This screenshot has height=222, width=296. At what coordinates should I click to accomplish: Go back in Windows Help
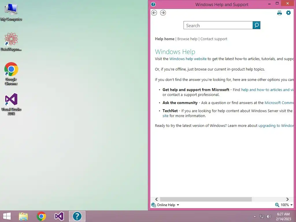[154, 13]
